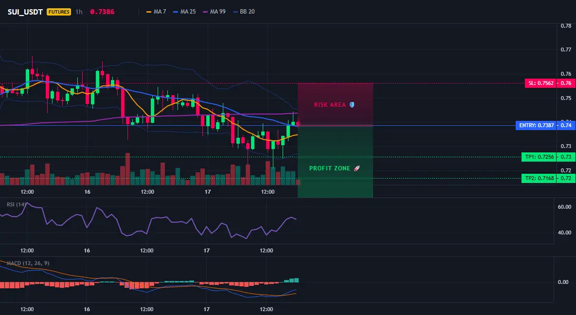
Task: Click the FUTURES badge
Action: tap(59, 12)
